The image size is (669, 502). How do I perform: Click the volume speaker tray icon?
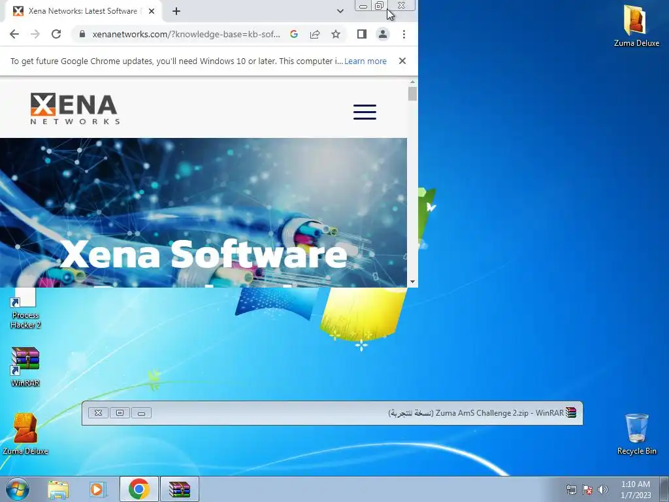(603, 489)
